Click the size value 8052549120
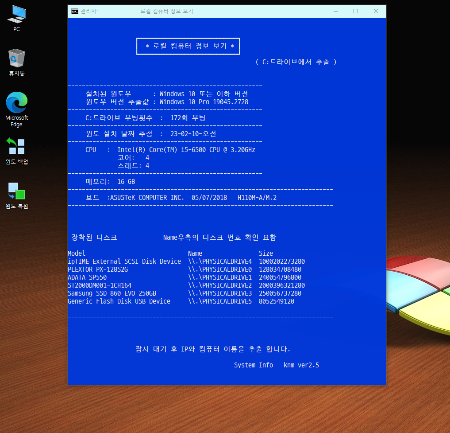The width and height of the screenshot is (450, 433). click(x=277, y=302)
